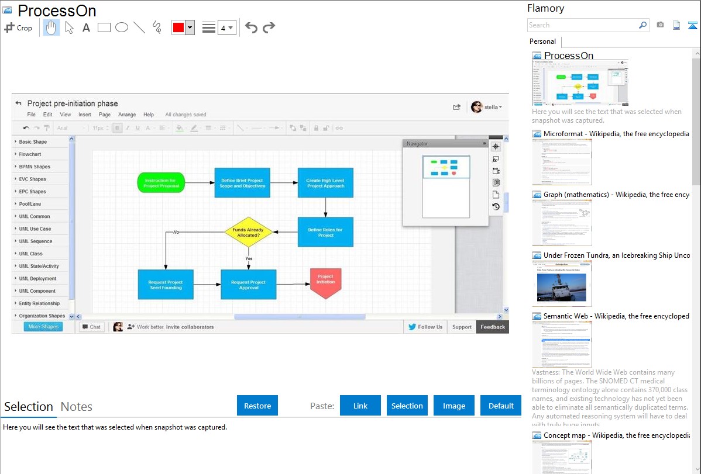Expand the BPMN Shapes category

point(35,167)
